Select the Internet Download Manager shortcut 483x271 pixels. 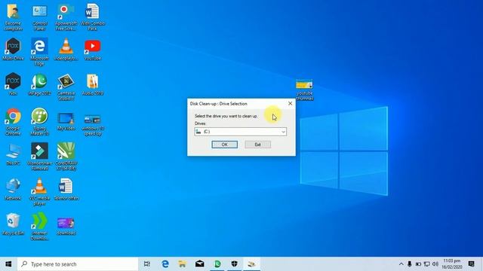(39, 227)
